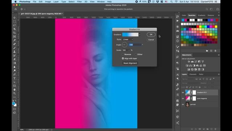Screen dimensions: 232x131
Task: Click OK in Gradient Fill dialog
Action: pyautogui.click(x=151, y=35)
